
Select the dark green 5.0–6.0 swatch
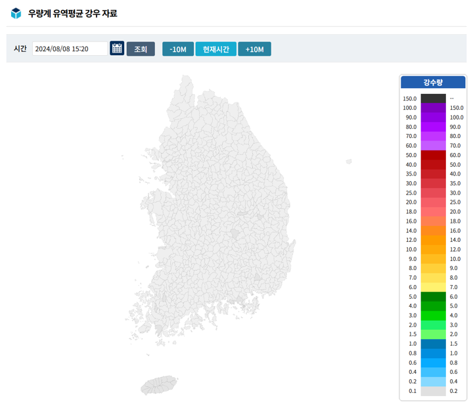coord(433,297)
